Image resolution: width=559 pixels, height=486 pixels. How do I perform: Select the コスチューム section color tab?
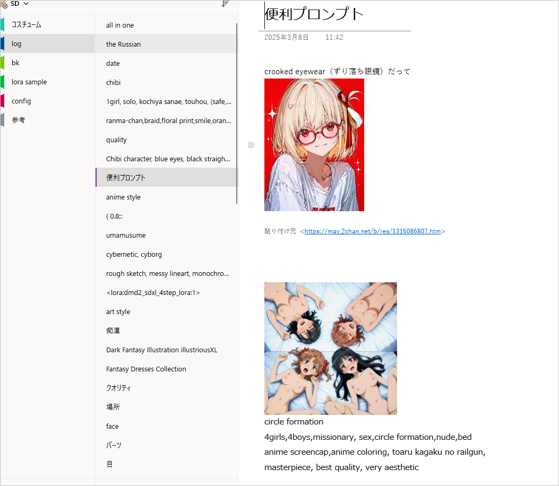pyautogui.click(x=3, y=24)
